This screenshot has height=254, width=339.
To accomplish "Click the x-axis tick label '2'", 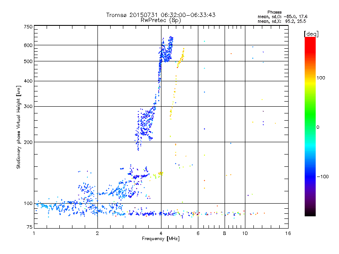I will (x=97, y=233).
